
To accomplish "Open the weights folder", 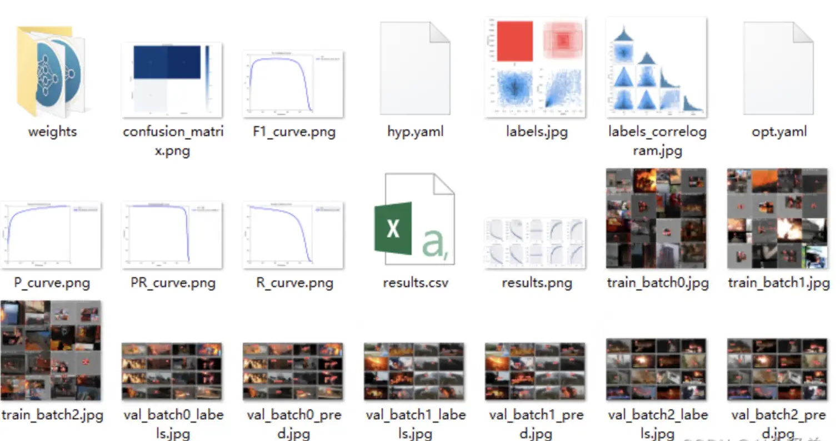I will point(51,72).
